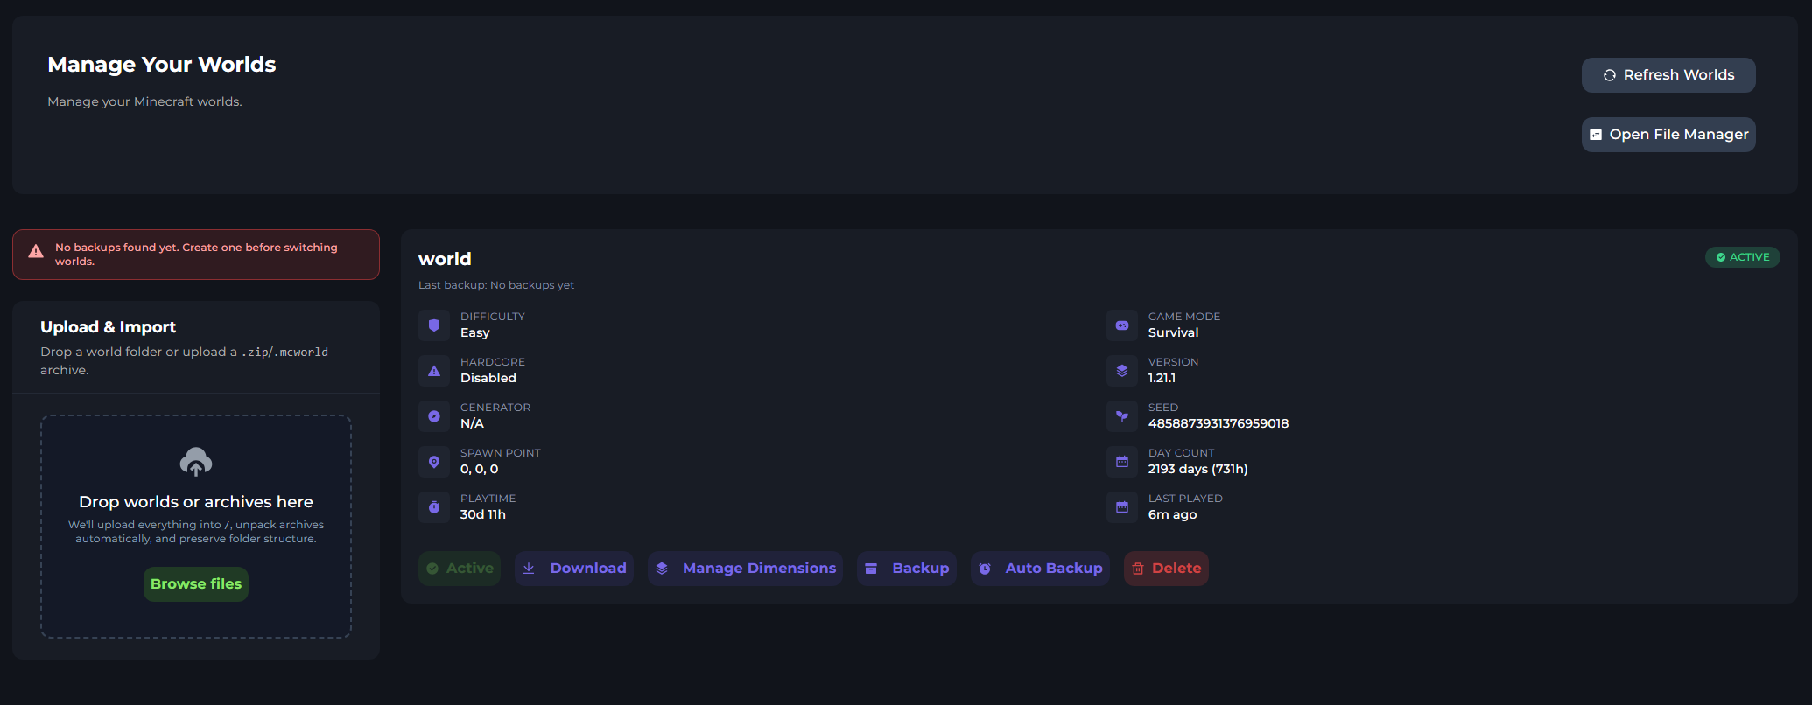Open Manage Dimensions for world

click(745, 569)
